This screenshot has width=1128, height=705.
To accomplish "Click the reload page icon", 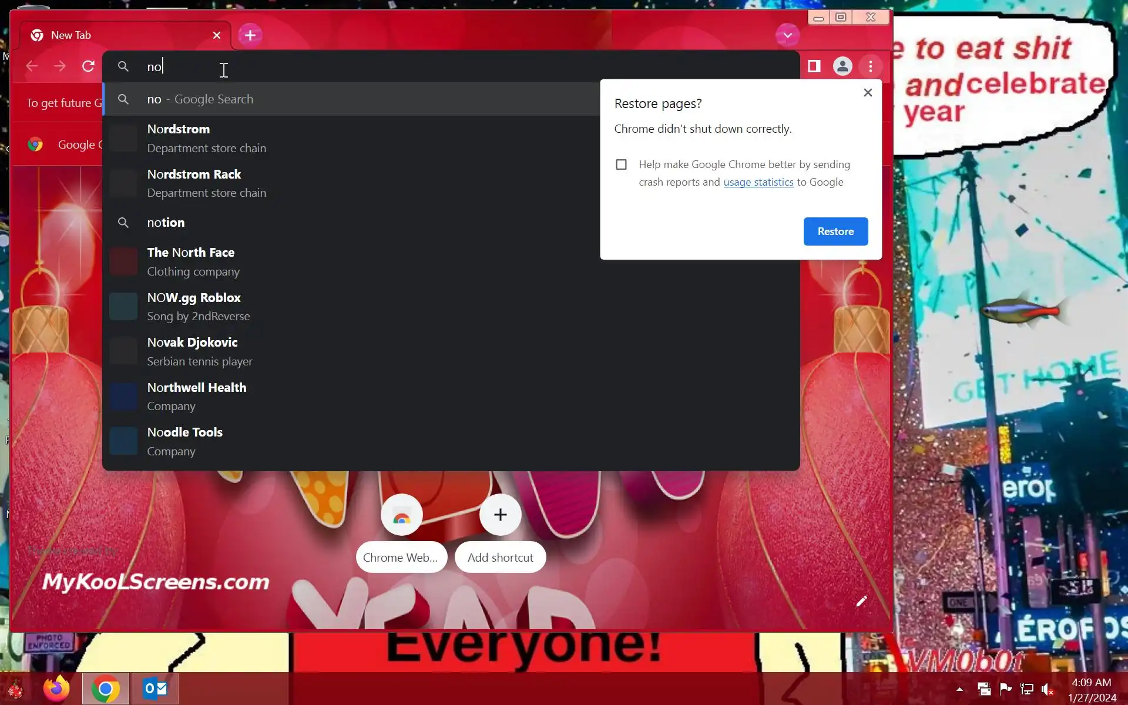I will 88,66.
